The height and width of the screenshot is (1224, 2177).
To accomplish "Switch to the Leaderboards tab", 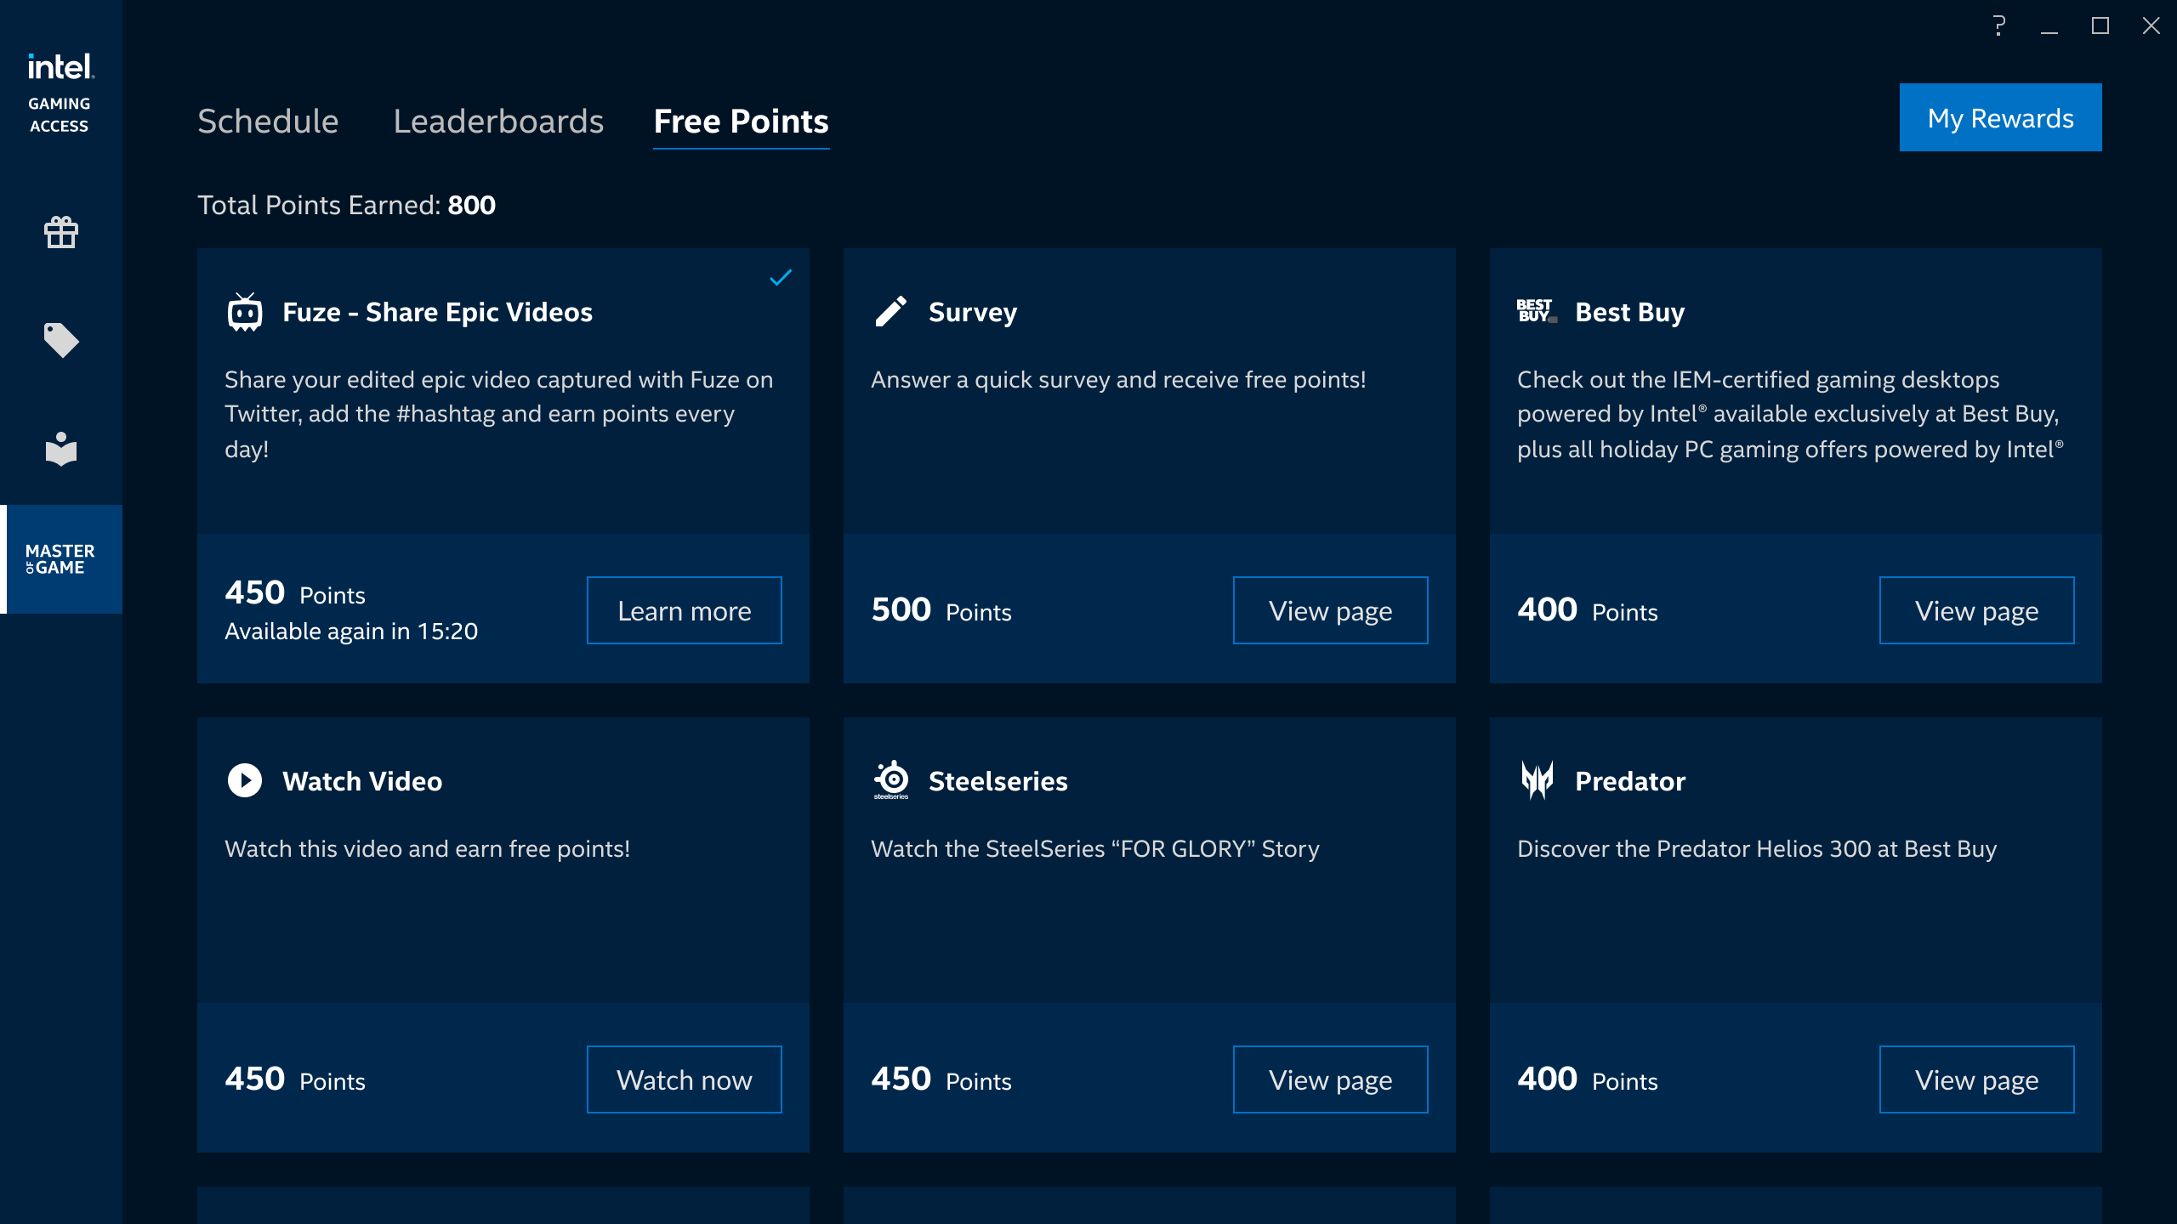I will tap(498, 122).
